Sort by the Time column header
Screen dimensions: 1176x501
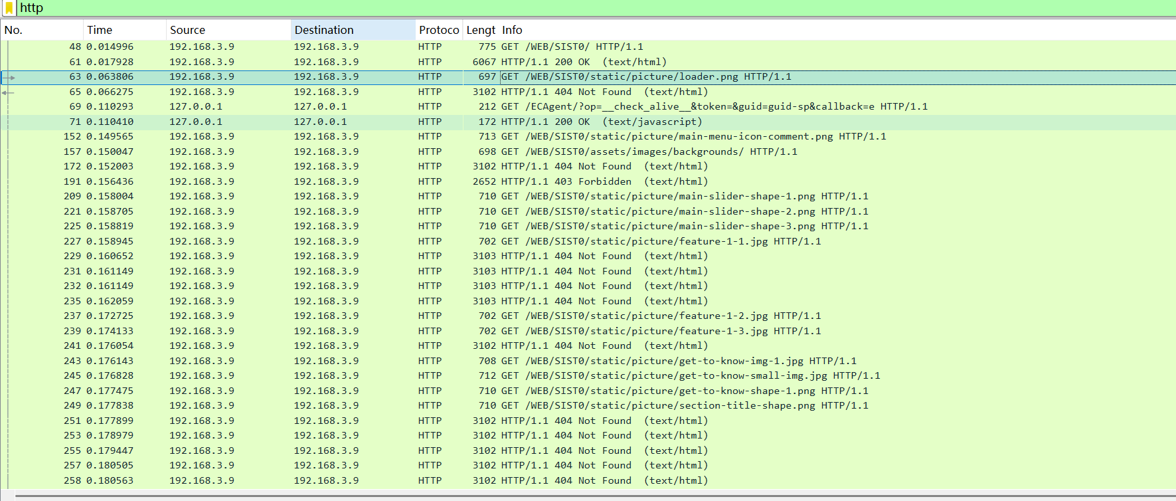coord(125,30)
